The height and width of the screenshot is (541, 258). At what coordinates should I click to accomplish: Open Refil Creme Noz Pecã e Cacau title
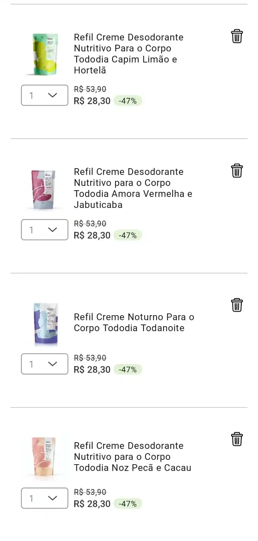point(133,457)
